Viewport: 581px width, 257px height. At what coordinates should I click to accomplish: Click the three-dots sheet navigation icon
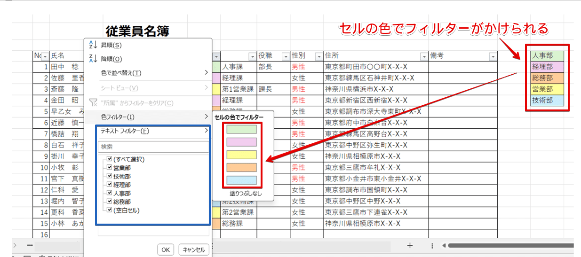pyautogui.click(x=30, y=245)
